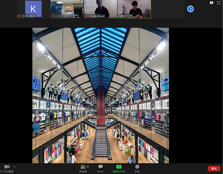The image size is (223, 174).
Task: Enter full screen mode
Action: point(219,3)
